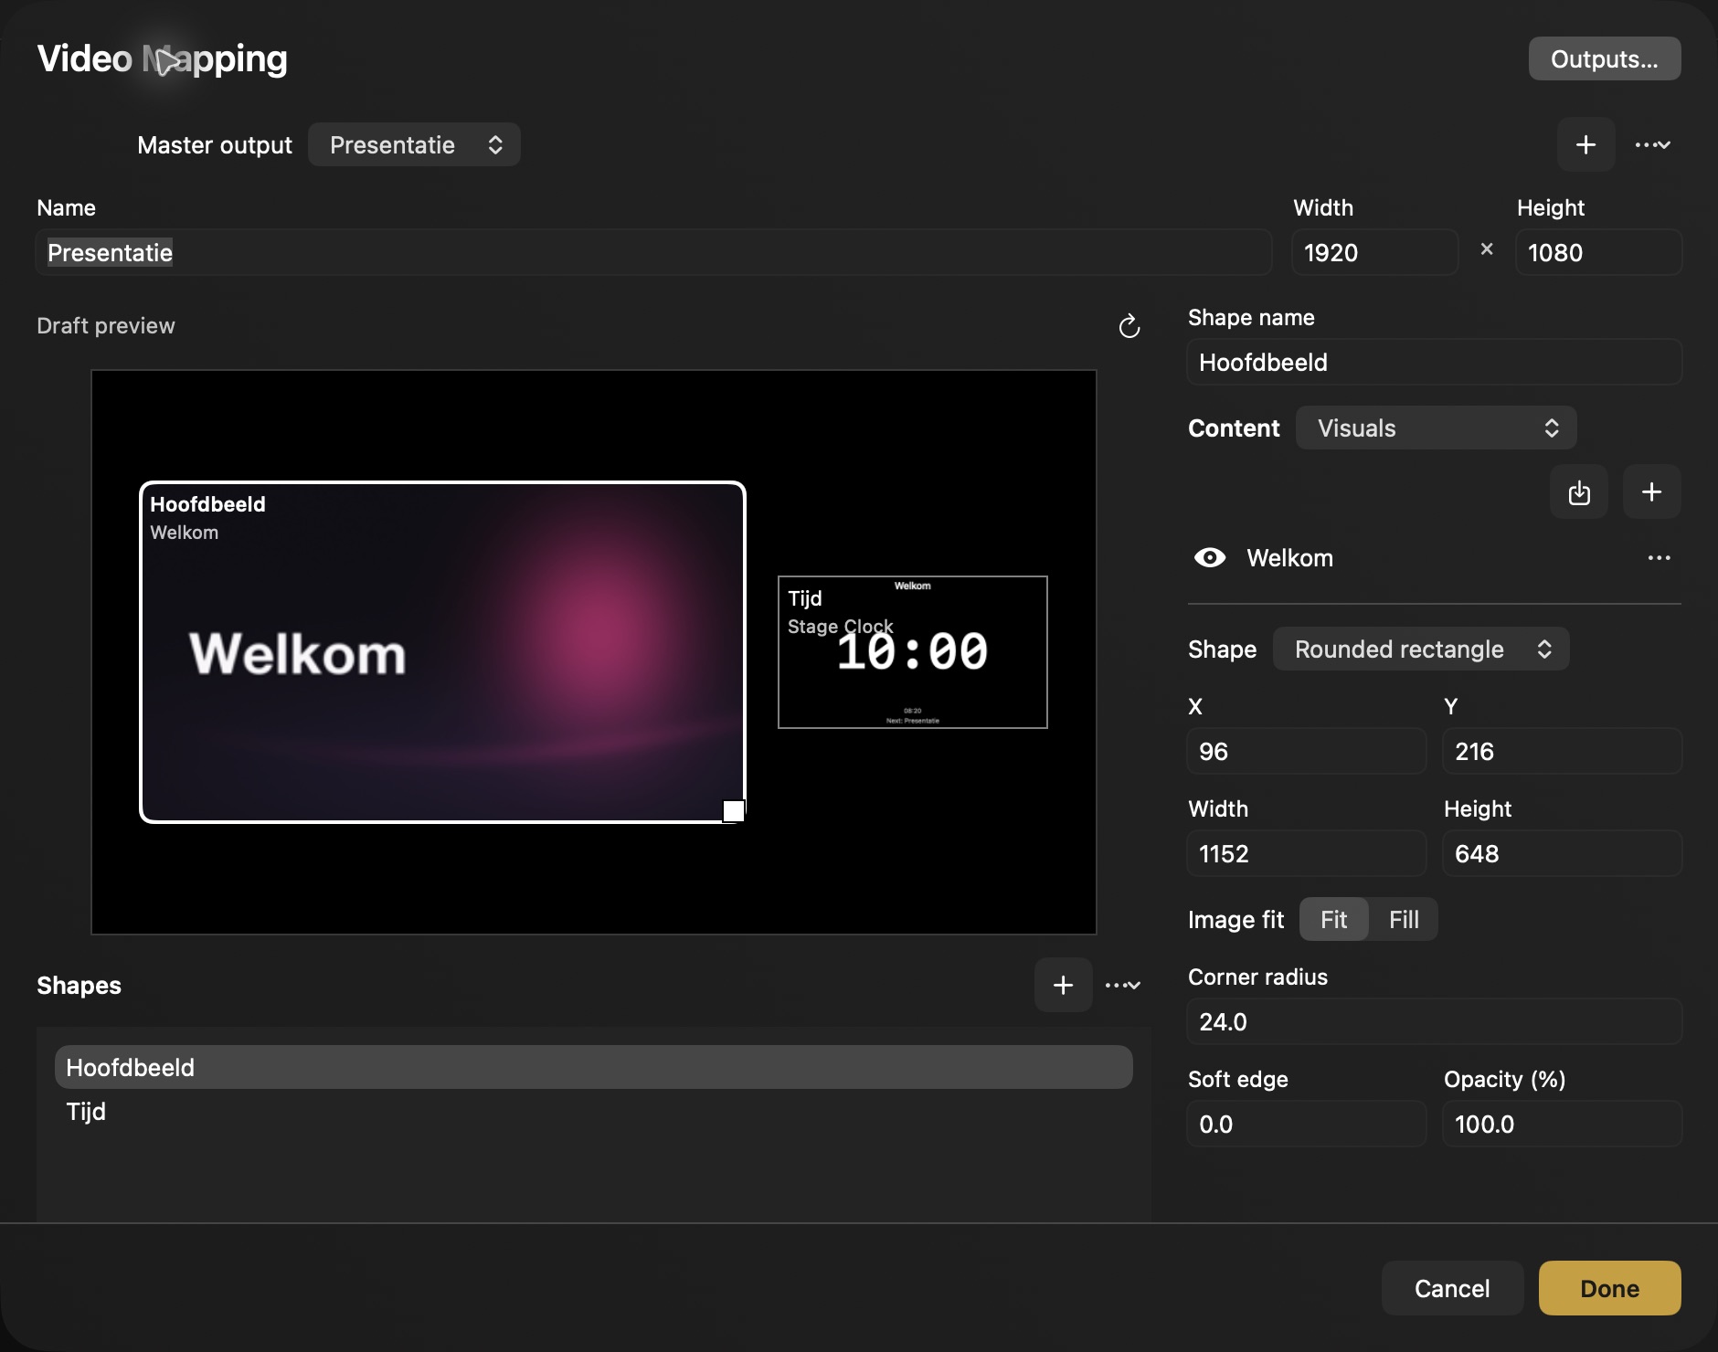This screenshot has height=1352, width=1718.
Task: Click the X position field 96
Action: pos(1306,751)
